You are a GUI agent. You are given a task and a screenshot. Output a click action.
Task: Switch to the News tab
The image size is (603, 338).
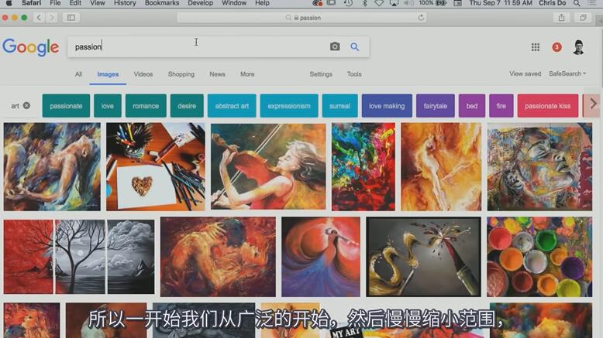click(x=217, y=74)
